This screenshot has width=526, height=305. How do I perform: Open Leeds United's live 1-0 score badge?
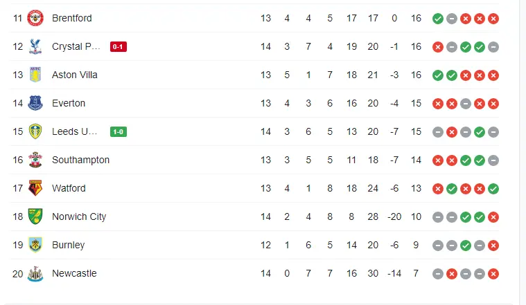coord(119,132)
